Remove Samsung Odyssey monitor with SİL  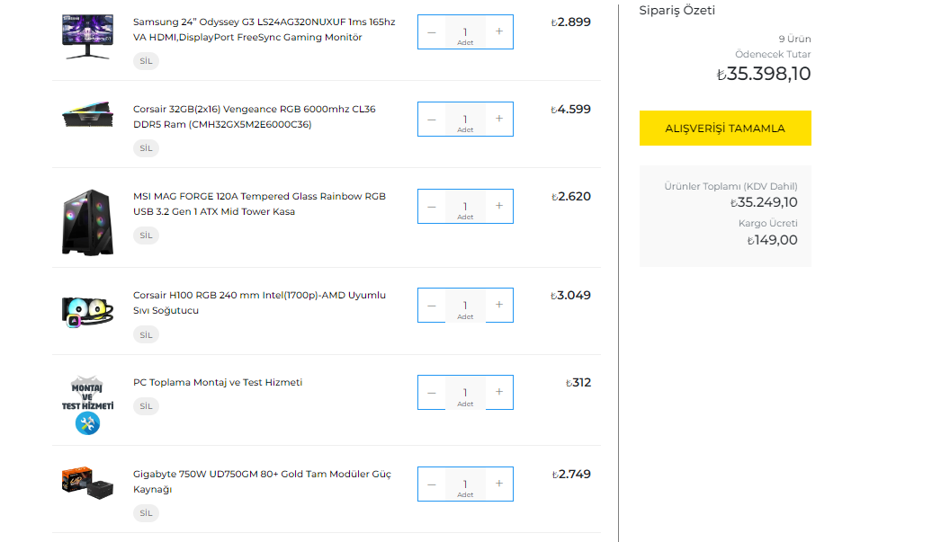pos(146,61)
